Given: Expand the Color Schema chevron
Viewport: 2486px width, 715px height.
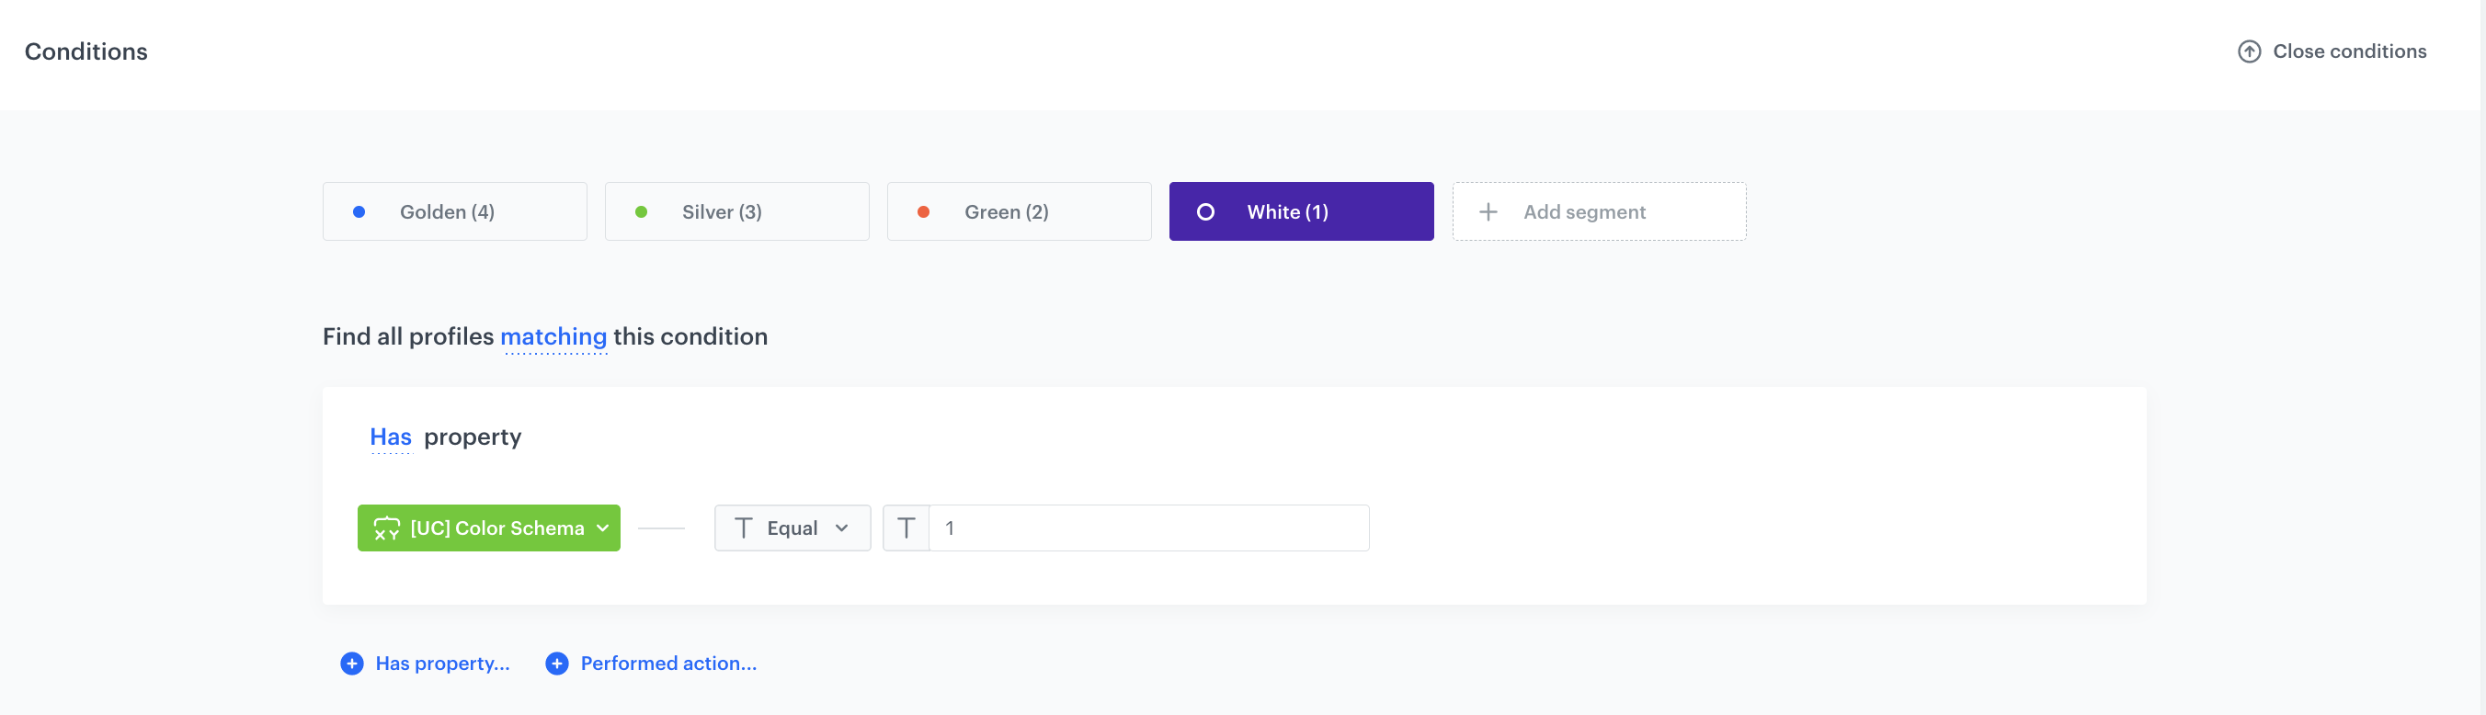Looking at the screenshot, I should tap(603, 528).
